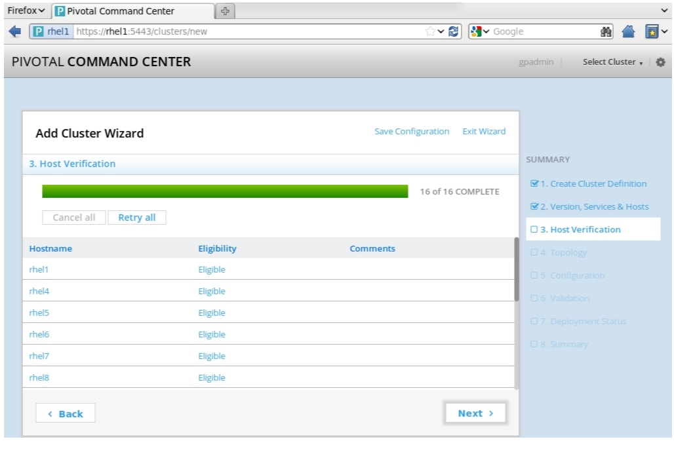Screen dimensions: 674x456
Task: Select the Pivotal Command Center tab
Action: pos(133,11)
